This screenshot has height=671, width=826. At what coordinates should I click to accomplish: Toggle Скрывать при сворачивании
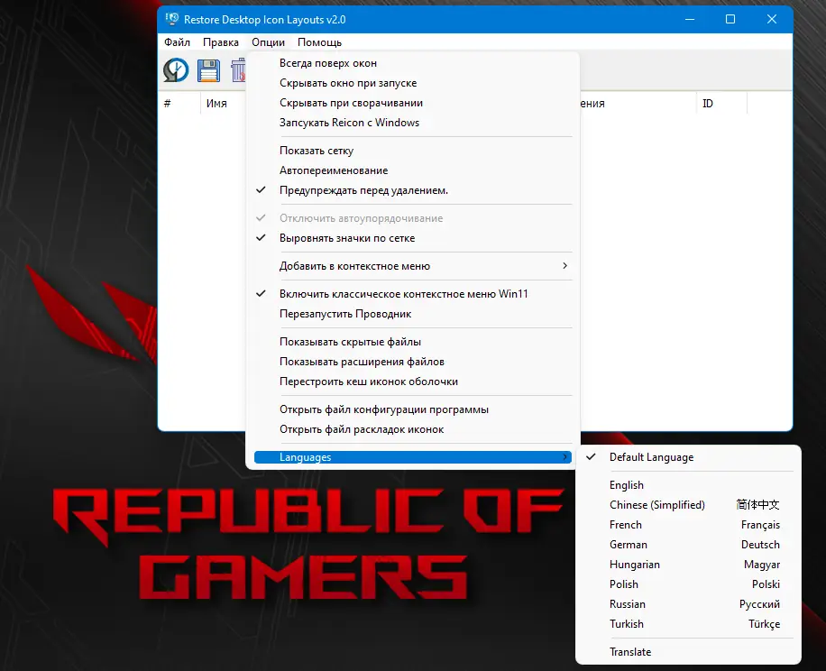click(x=413, y=103)
